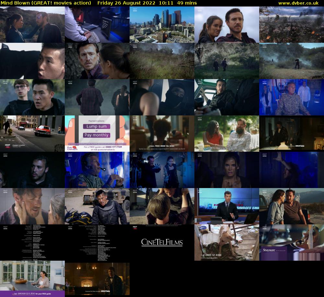The height and width of the screenshot is (297, 324).
Task: Select the second end credits thumbnail
Action: [x=97, y=243]
